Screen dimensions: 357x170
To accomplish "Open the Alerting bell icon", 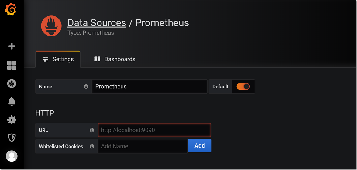I will (x=12, y=101).
